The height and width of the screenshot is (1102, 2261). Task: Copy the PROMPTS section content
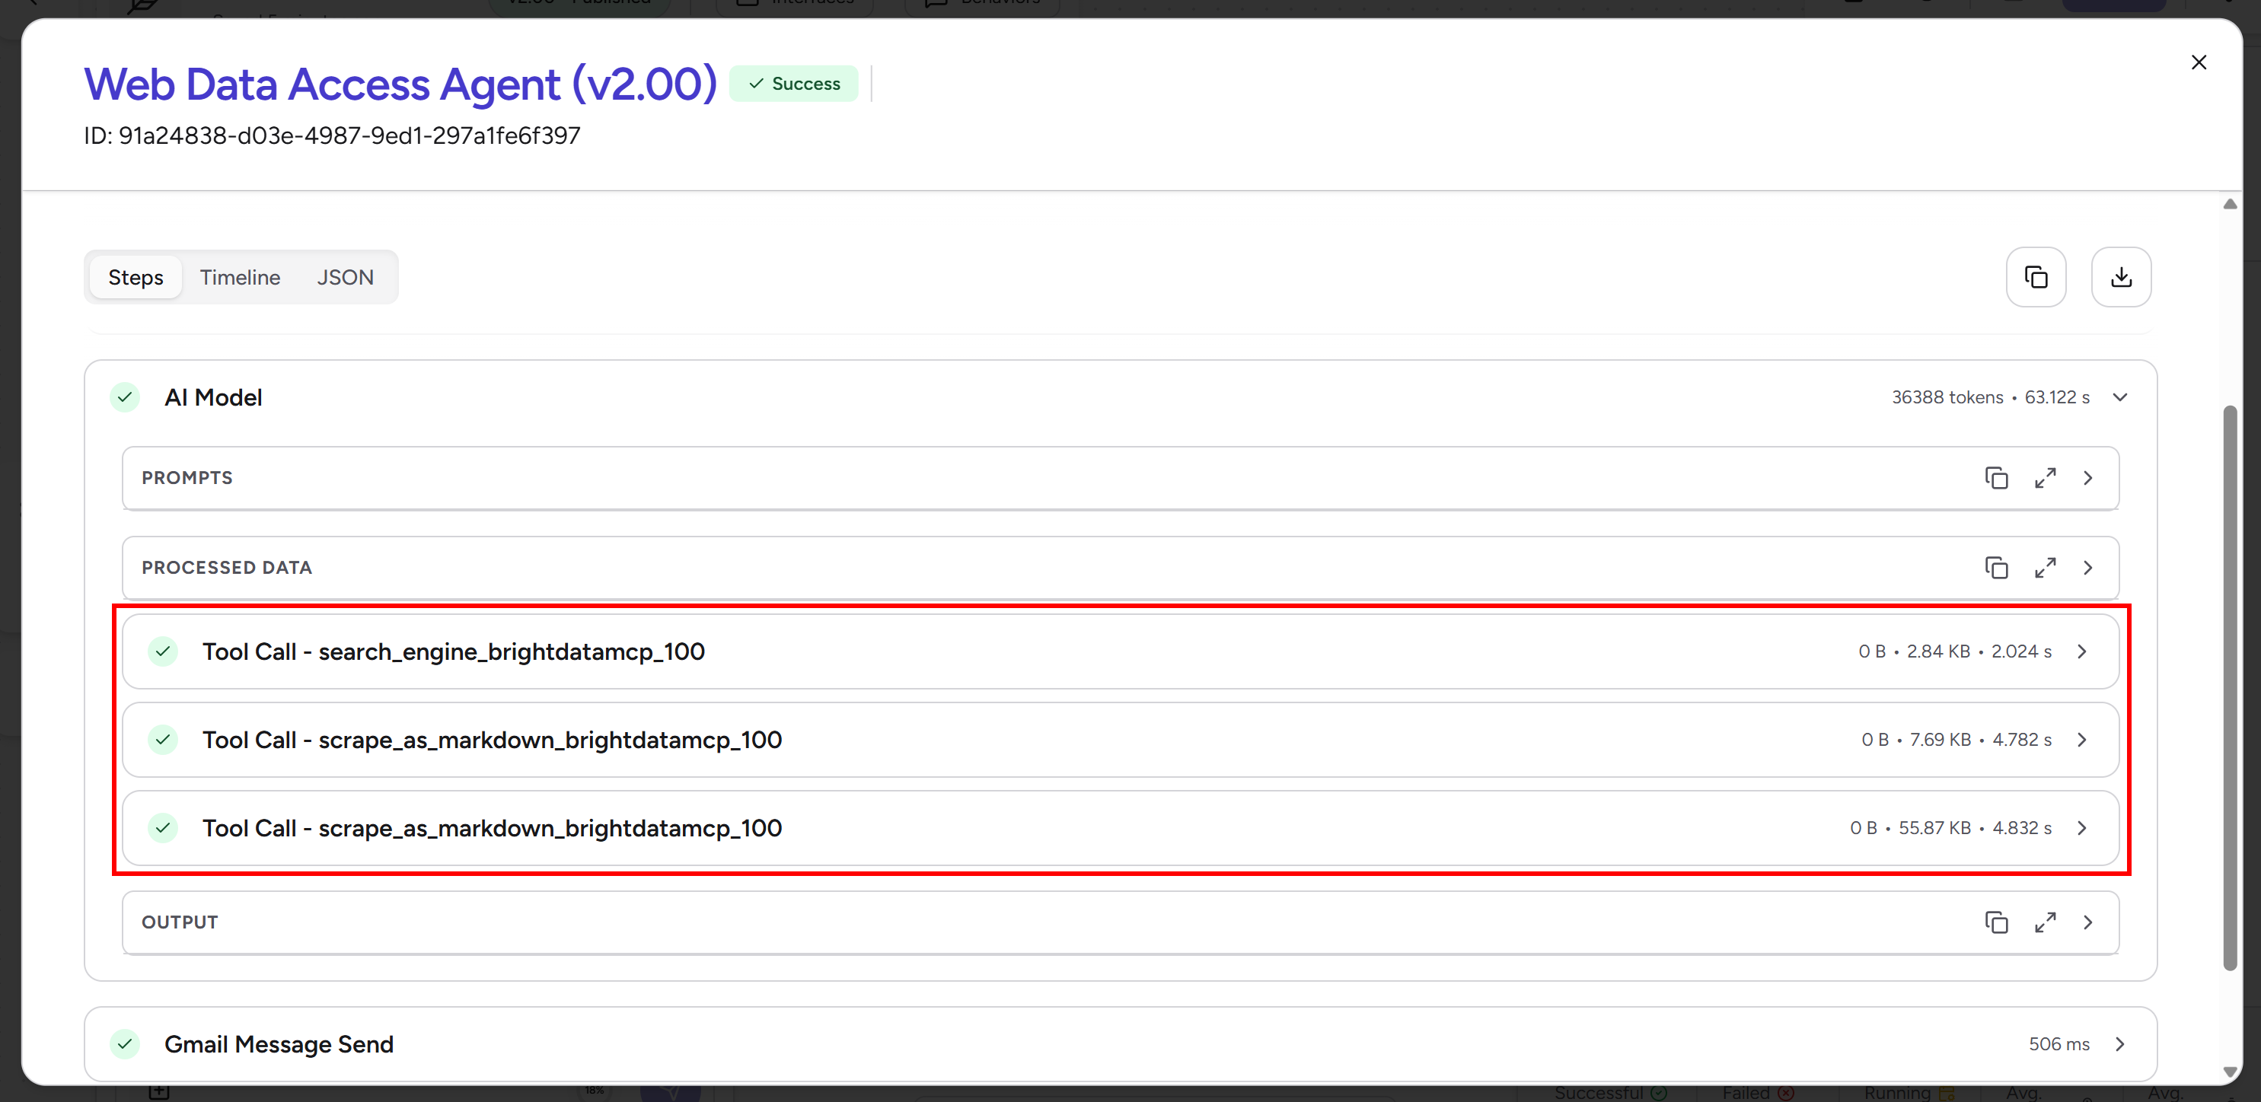click(1997, 478)
